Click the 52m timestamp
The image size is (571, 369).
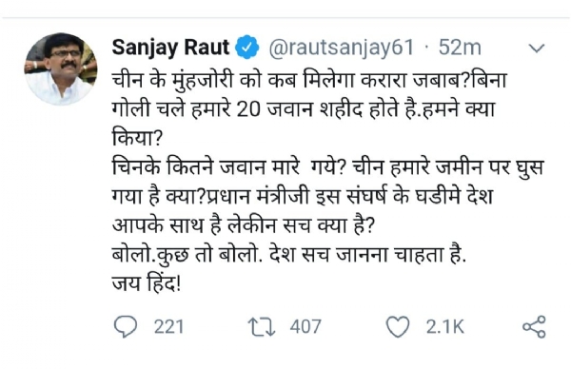460,48
